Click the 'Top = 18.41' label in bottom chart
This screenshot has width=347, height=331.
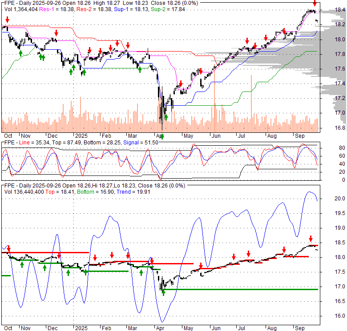tap(60, 192)
